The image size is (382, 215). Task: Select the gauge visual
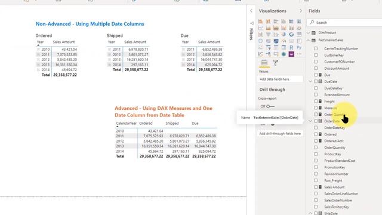click(x=284, y=41)
